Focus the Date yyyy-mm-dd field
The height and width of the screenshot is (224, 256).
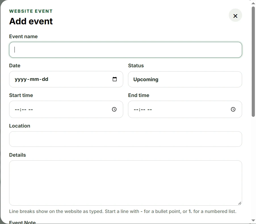pyautogui.click(x=66, y=79)
